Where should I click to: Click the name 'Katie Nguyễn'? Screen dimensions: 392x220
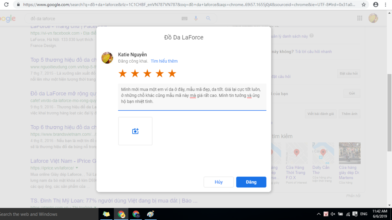(133, 55)
